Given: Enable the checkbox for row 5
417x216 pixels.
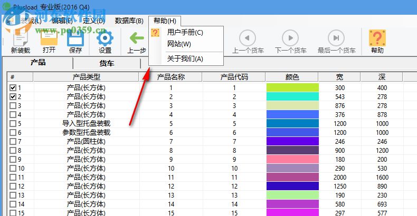Looking at the screenshot, I should click(13, 124).
